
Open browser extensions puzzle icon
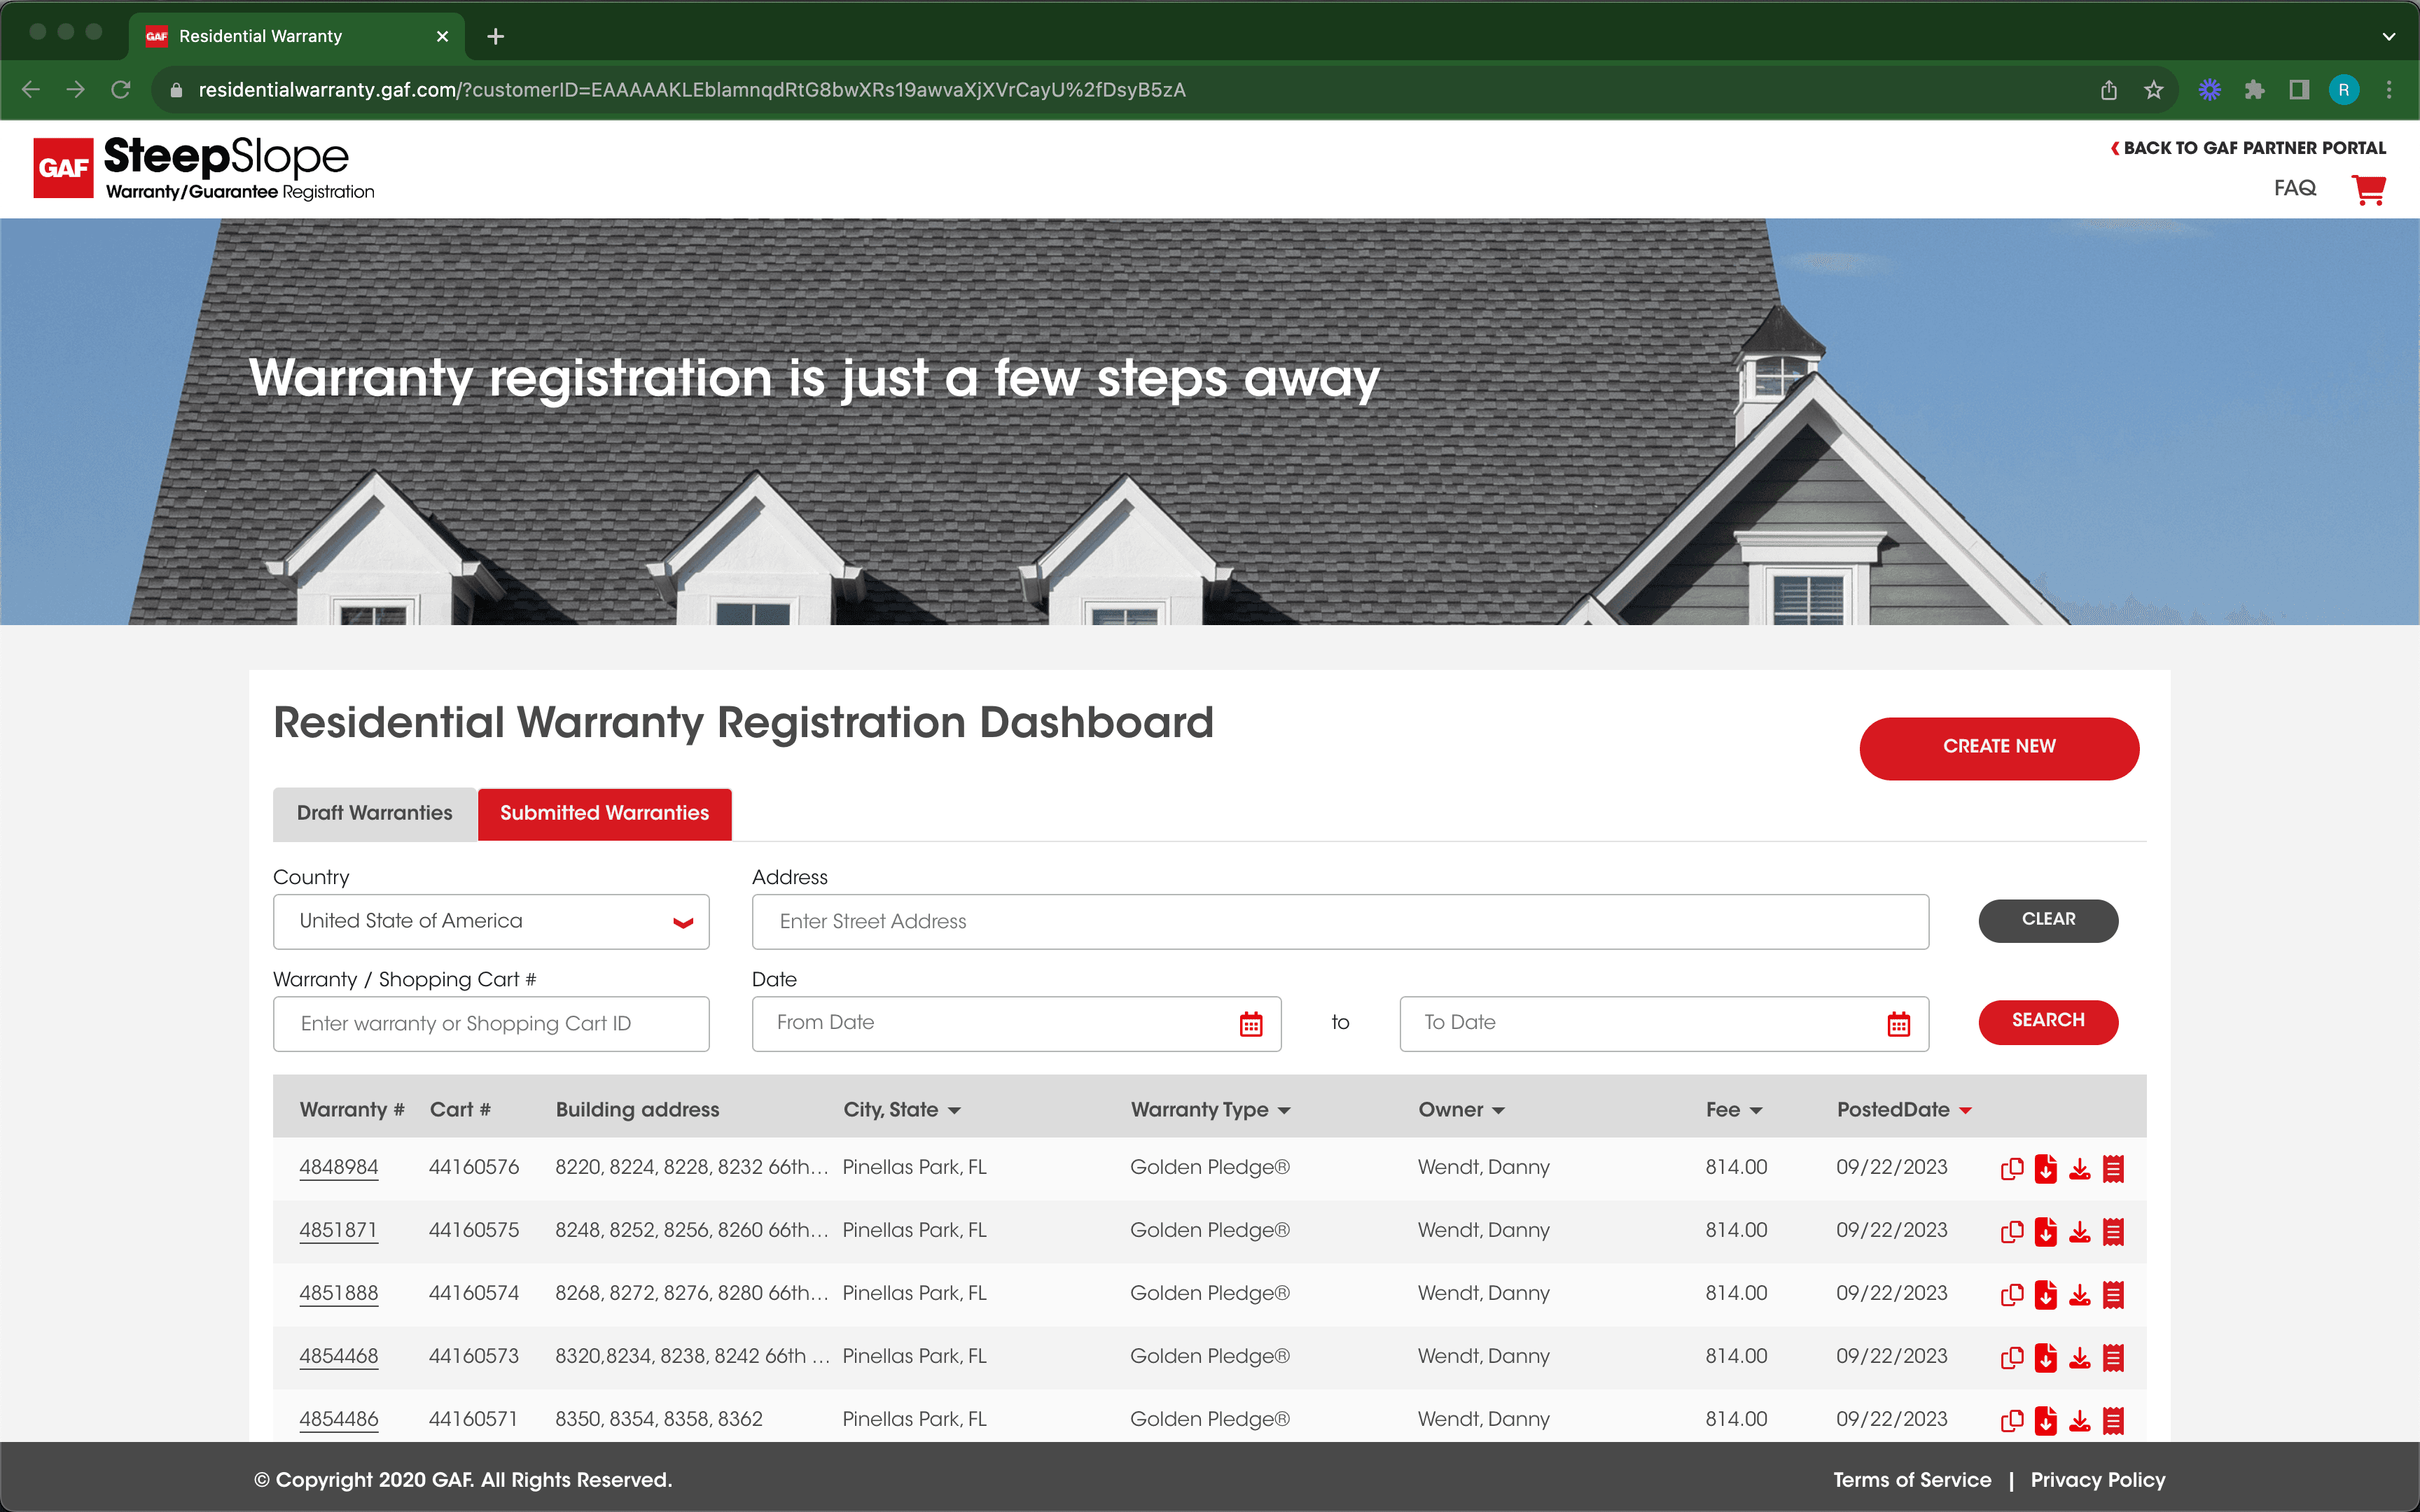point(2254,90)
